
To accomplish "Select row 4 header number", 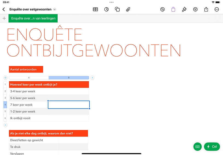I will click(5, 105).
